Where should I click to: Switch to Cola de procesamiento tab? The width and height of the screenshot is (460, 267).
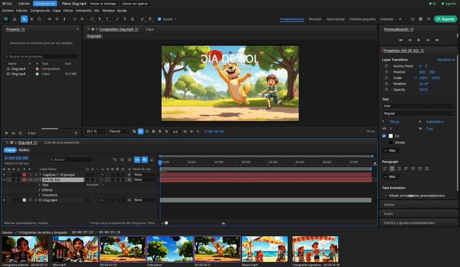pos(62,143)
